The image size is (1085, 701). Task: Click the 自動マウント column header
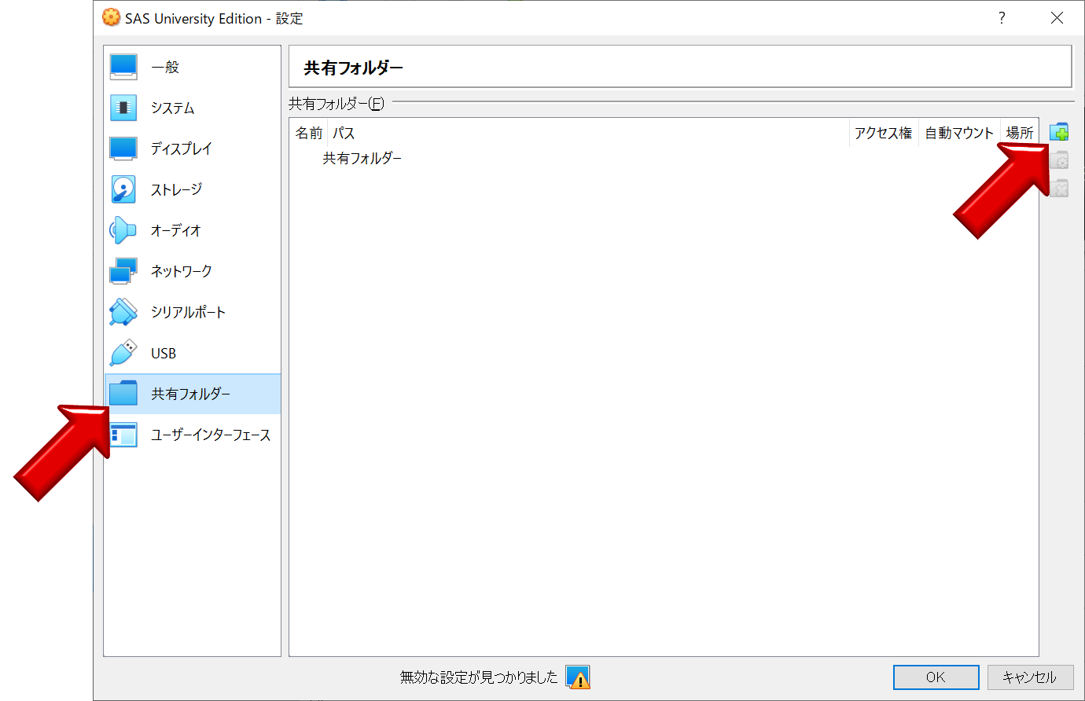click(958, 134)
